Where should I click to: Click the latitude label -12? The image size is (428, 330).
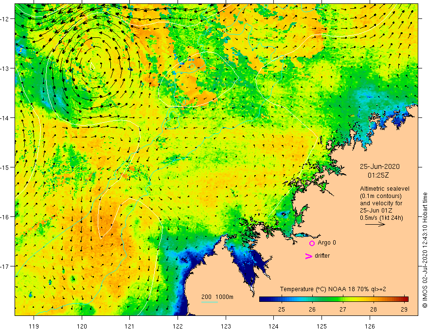pyautogui.click(x=5, y=19)
